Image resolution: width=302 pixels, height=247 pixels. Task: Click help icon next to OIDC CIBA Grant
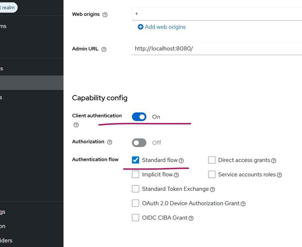(x=191, y=218)
